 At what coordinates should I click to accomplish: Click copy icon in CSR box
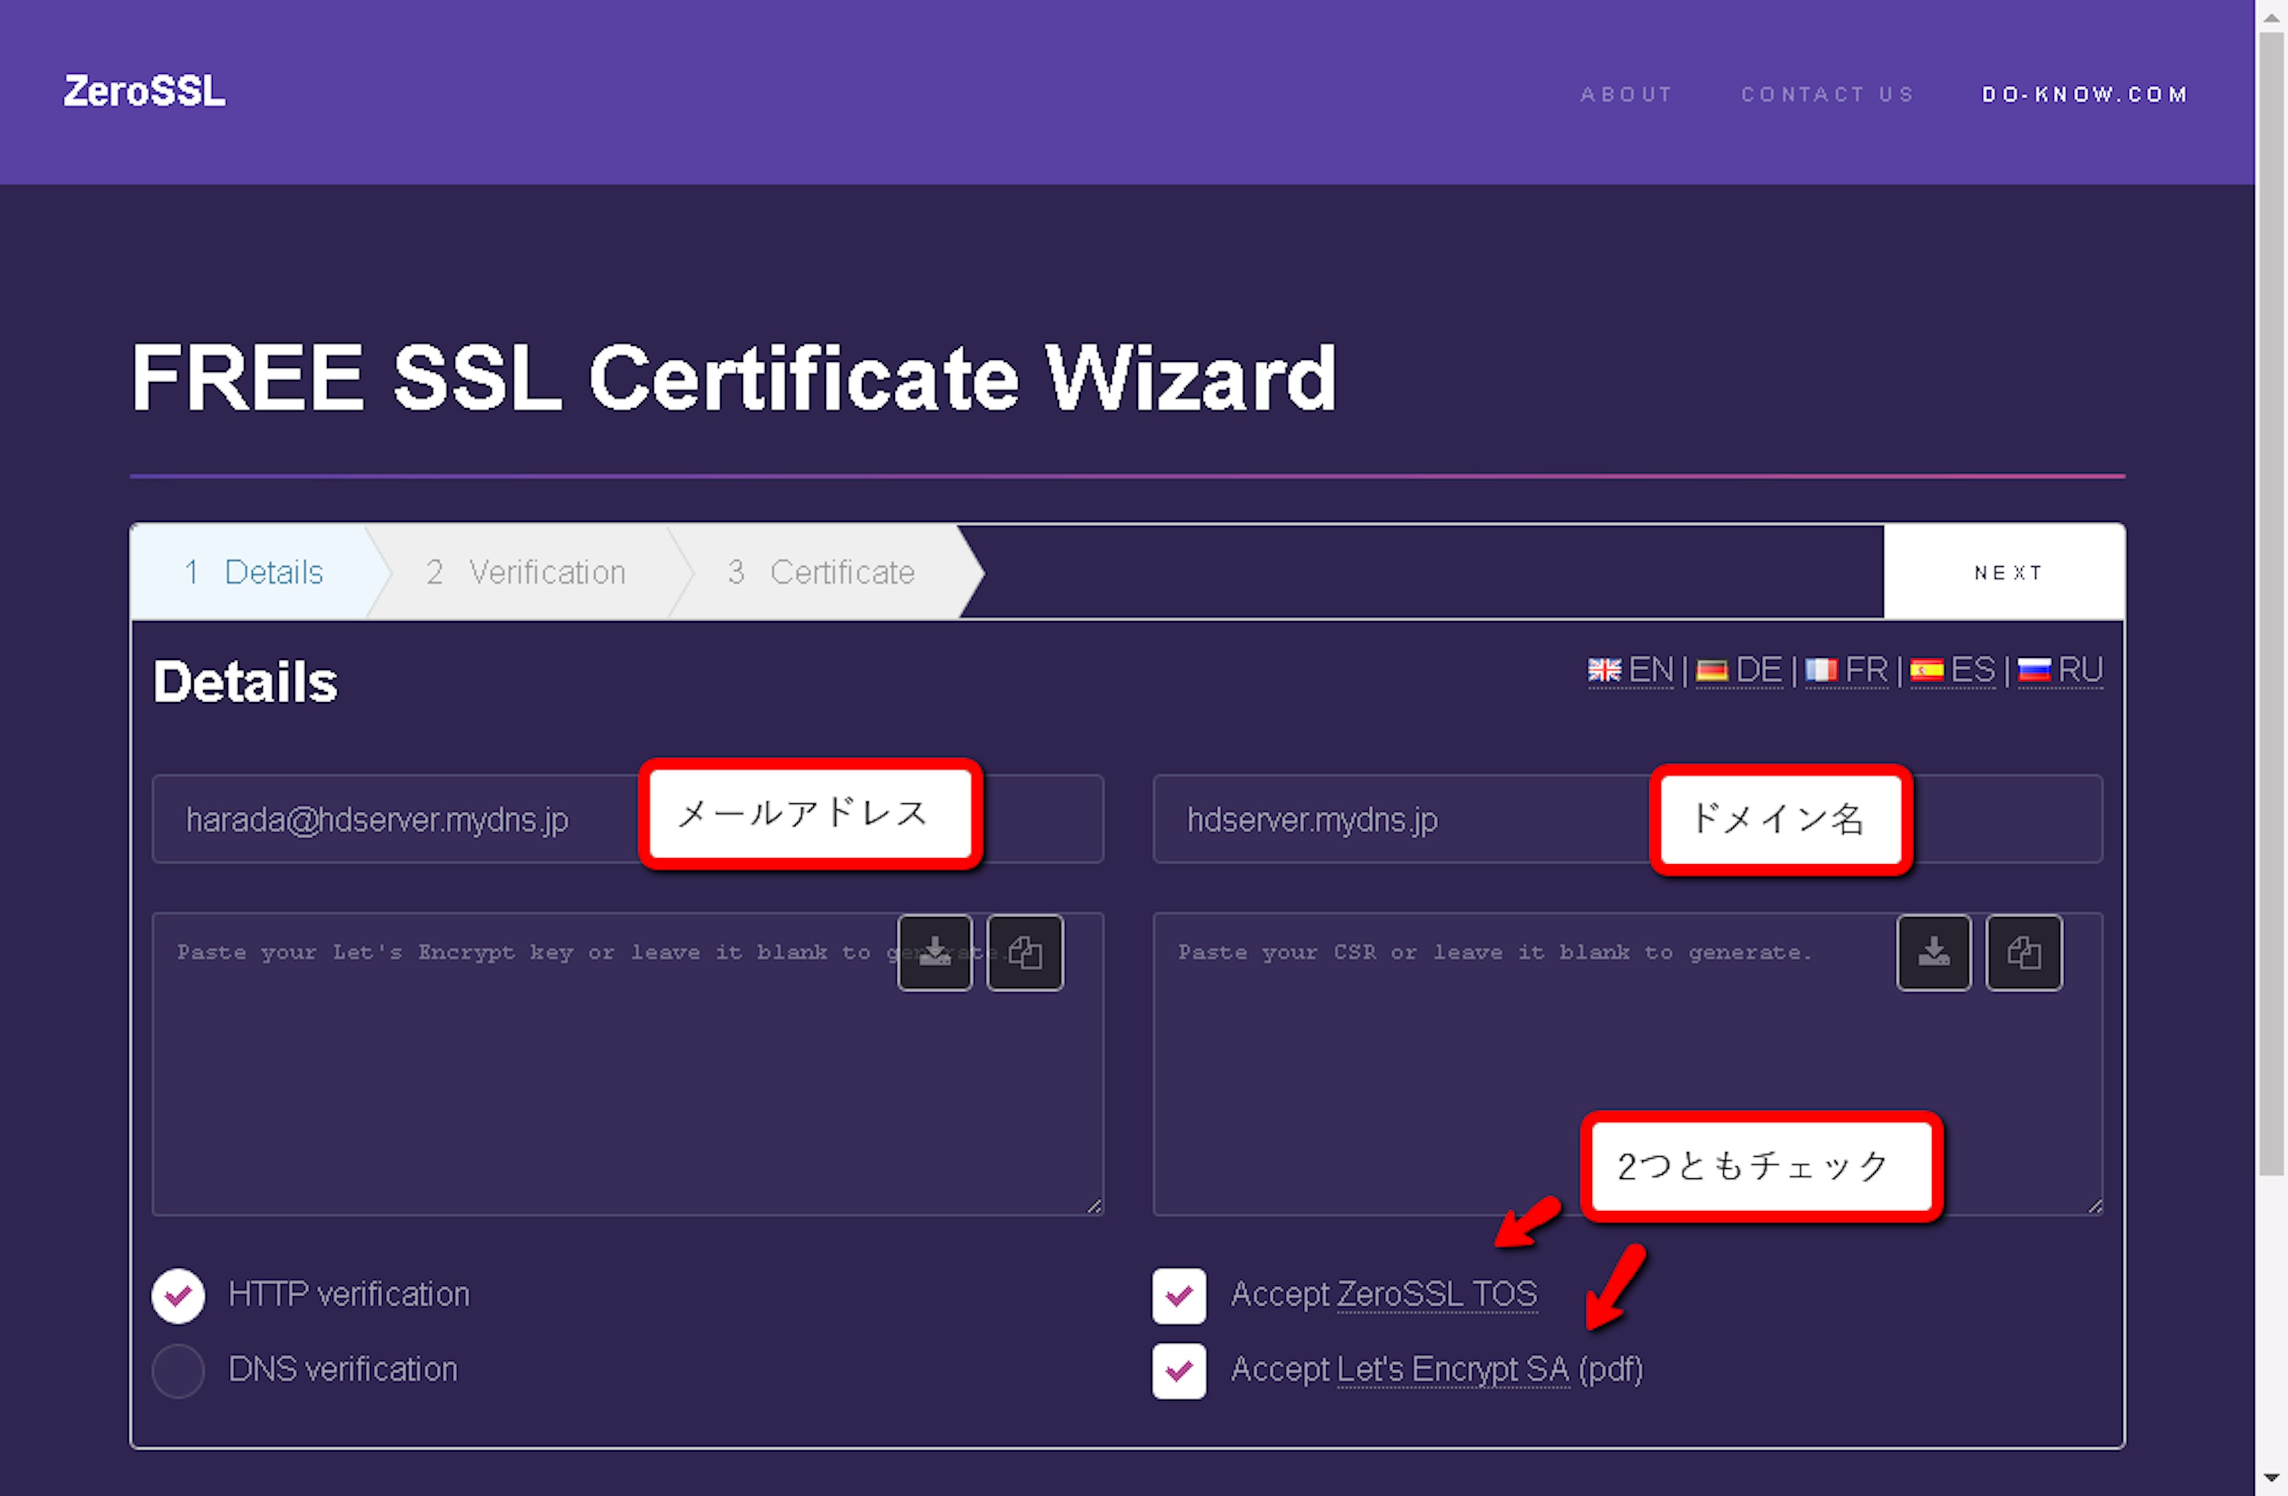[2023, 953]
